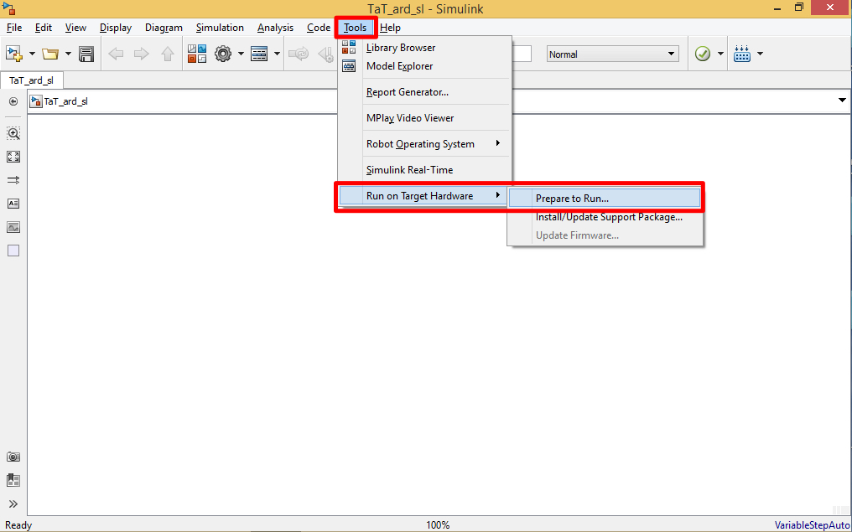Click the green checkmark Model Advisor icon

703,54
